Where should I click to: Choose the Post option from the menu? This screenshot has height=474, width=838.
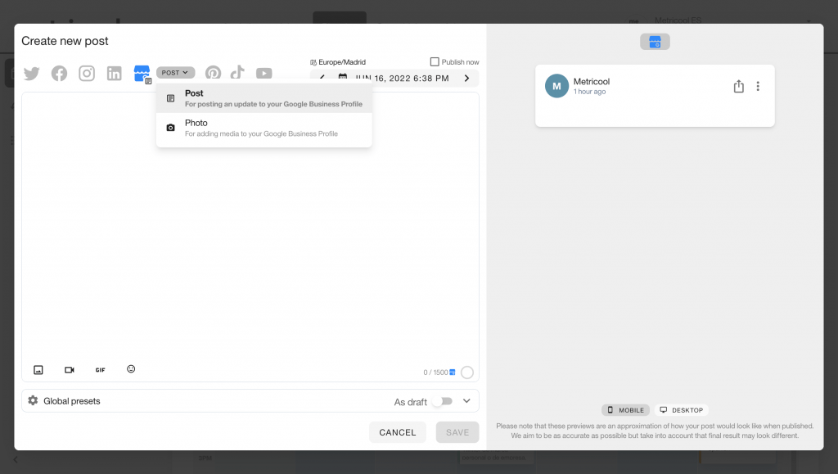(x=264, y=98)
